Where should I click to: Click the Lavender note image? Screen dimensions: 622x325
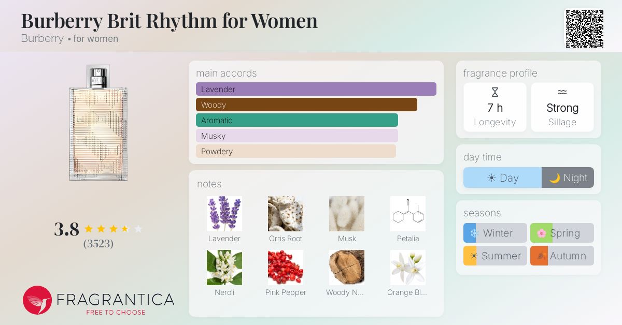[224, 214]
